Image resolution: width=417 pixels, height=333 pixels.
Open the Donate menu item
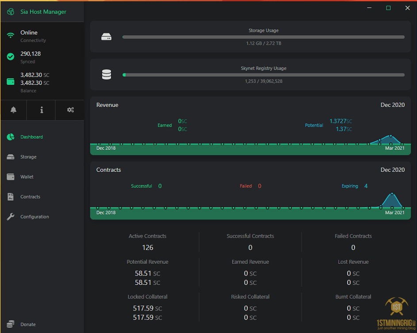coord(28,324)
